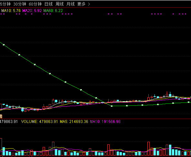Click the orange 榜 badge icon
Image resolution: width=191 pixels, height=157 pixels.
(x=1, y=116)
